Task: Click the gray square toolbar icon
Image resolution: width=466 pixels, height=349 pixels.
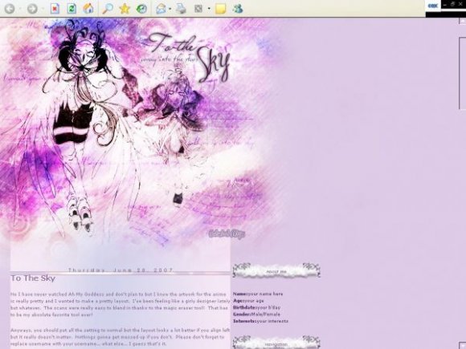Action: point(198,9)
